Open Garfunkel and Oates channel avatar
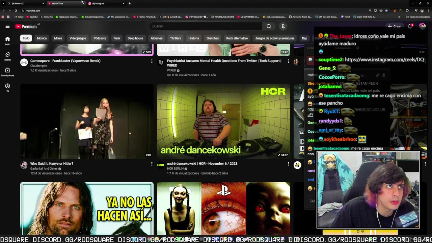 point(24,165)
